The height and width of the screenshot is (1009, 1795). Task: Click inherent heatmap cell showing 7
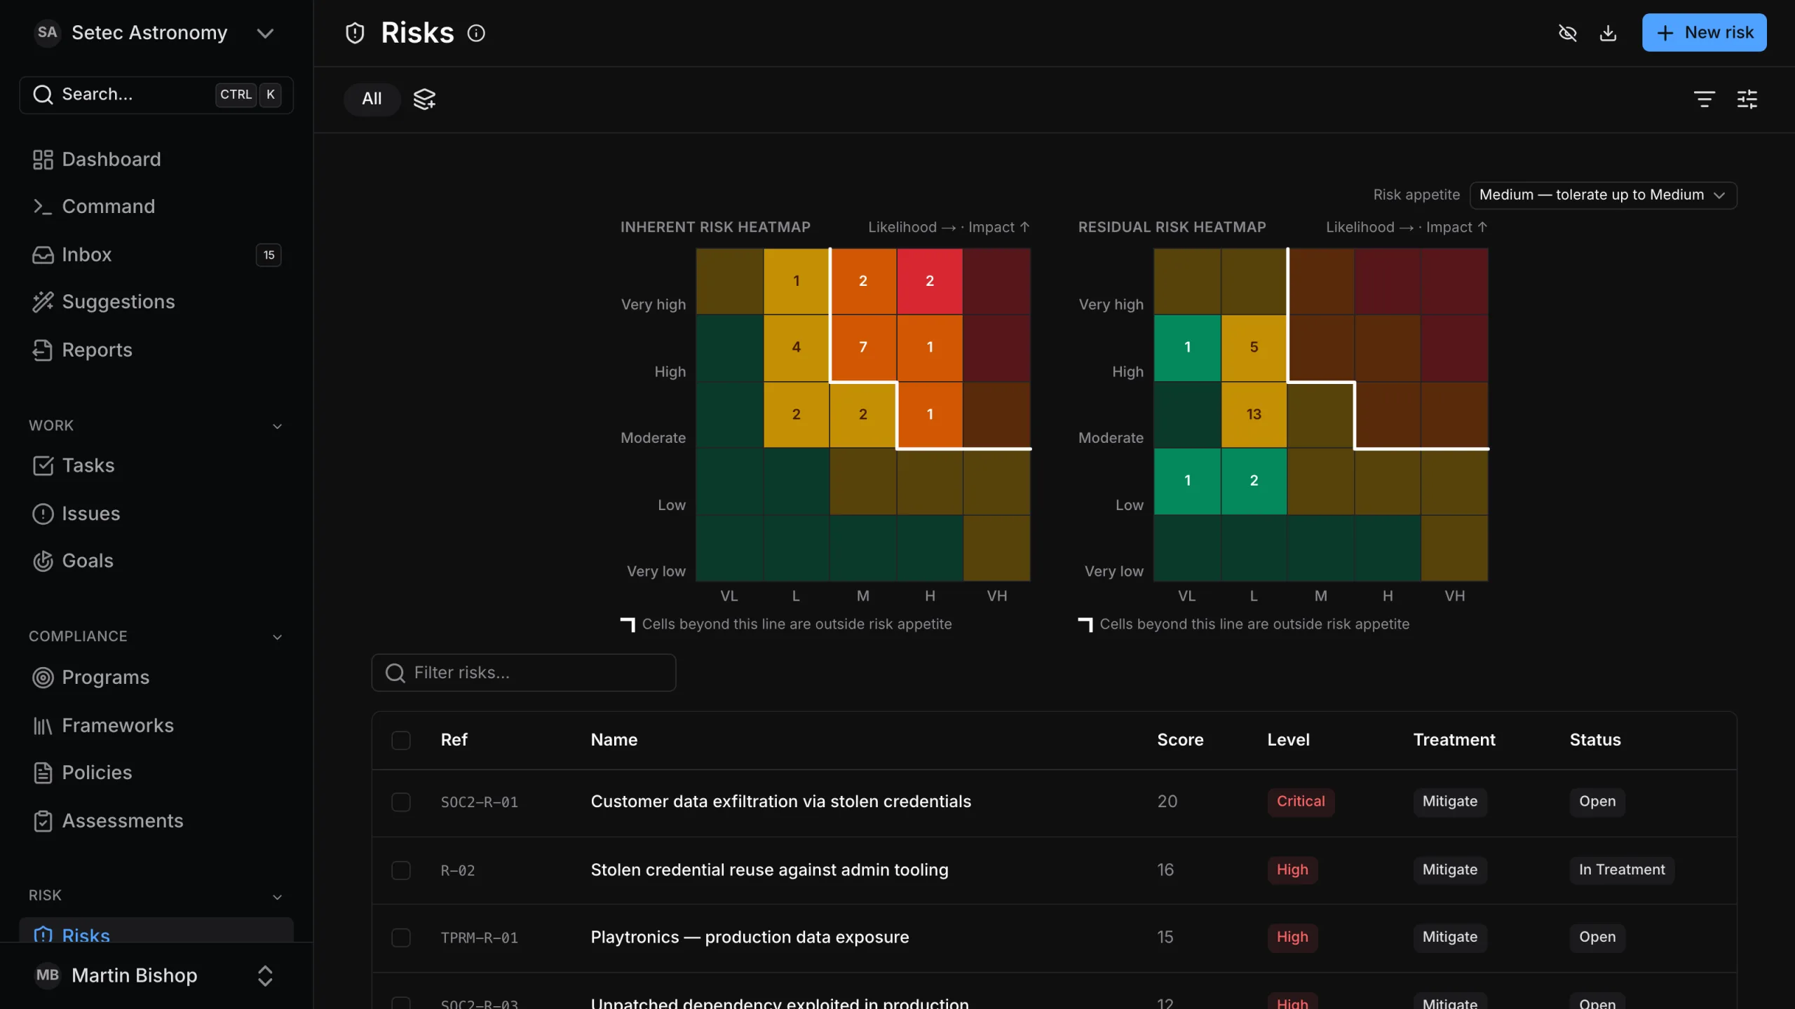pos(862,348)
